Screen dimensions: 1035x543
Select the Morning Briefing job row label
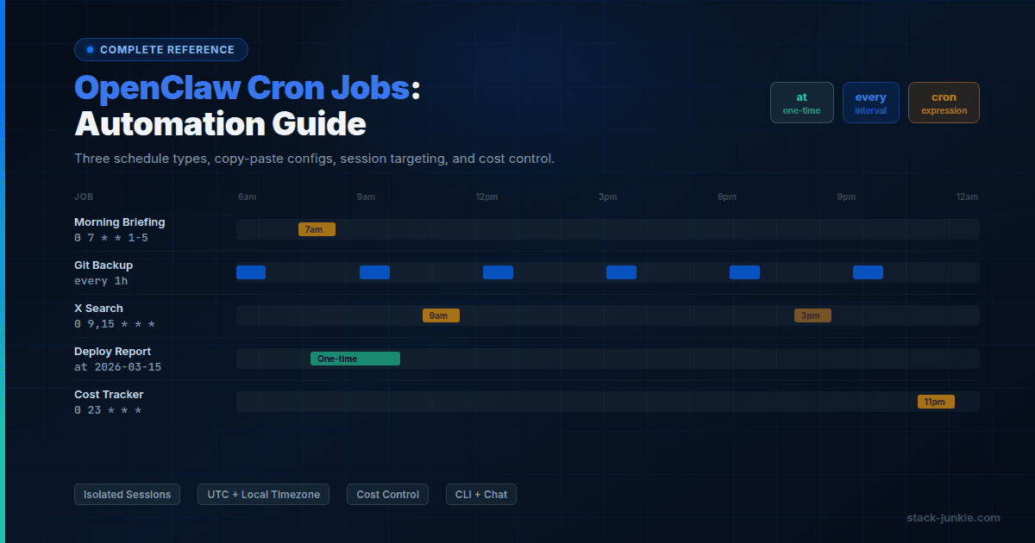119,222
